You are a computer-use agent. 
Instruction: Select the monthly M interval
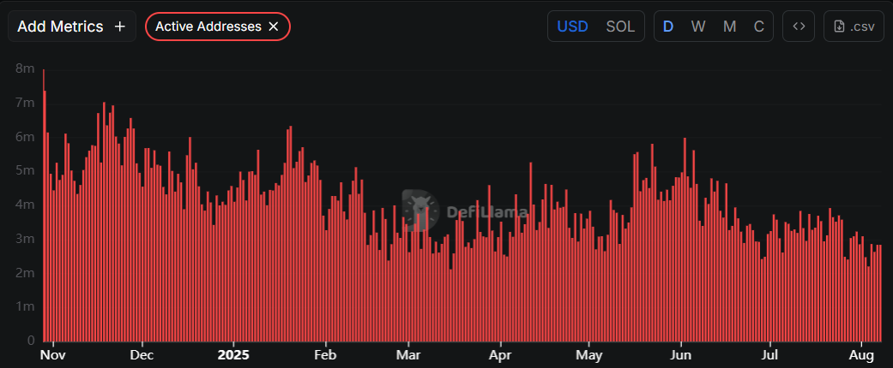[729, 27]
